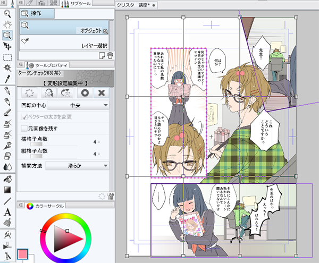Open 回転の中心 dropdown
The height and width of the screenshot is (263, 319).
click(78, 105)
